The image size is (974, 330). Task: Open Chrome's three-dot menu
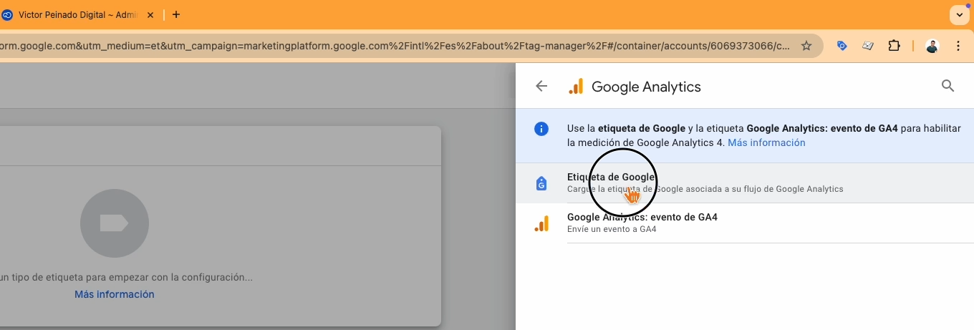point(958,46)
